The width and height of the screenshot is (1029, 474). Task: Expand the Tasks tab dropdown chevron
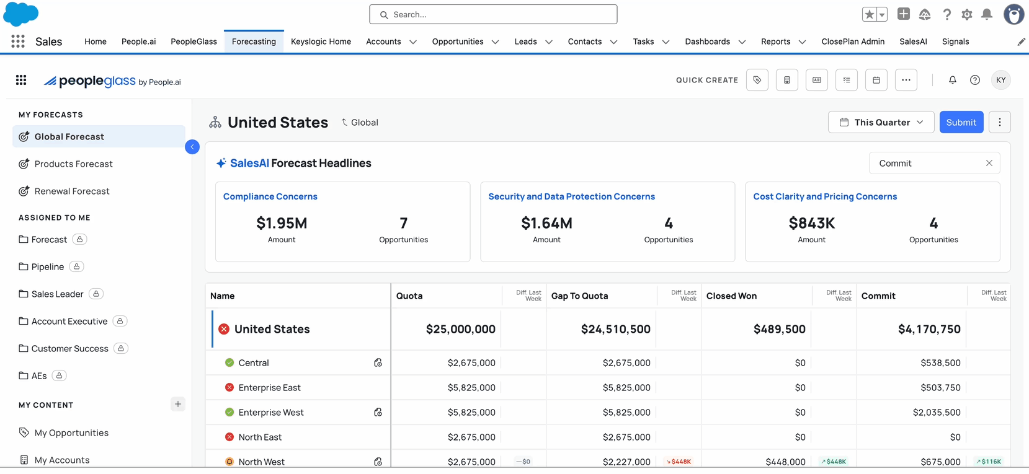pyautogui.click(x=666, y=42)
